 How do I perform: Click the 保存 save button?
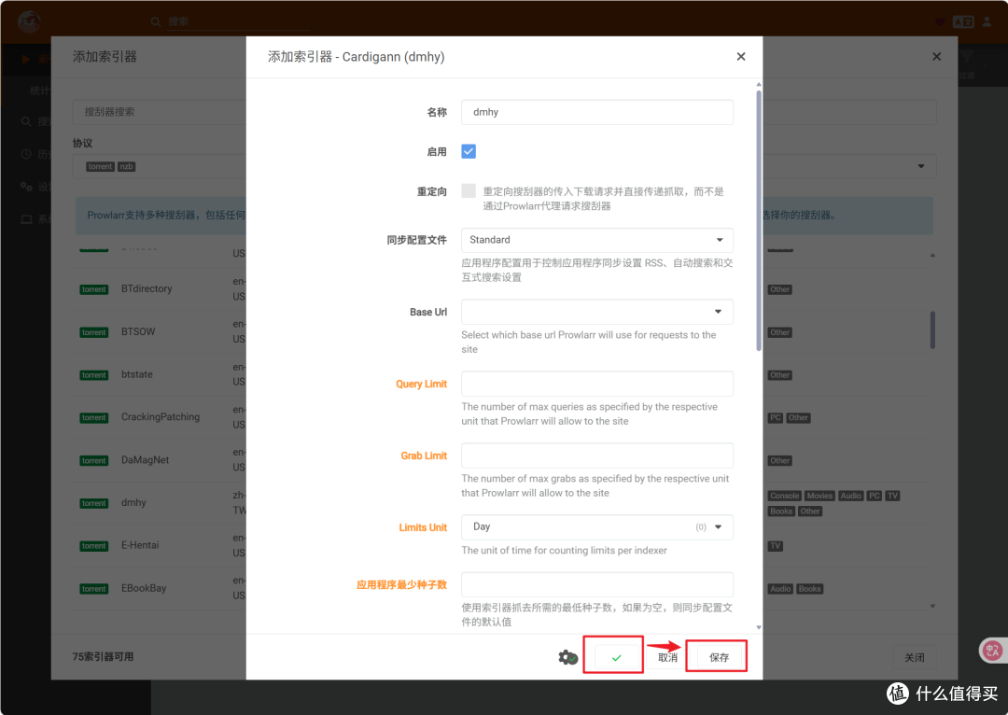click(x=719, y=657)
